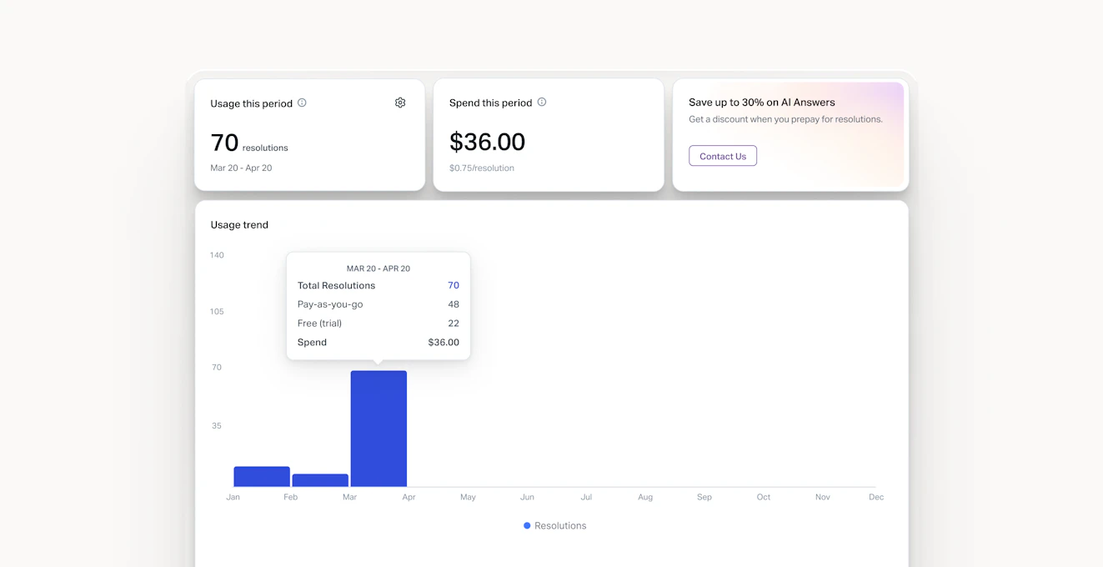Click info icon beside Spend this period
The image size is (1103, 567).
click(542, 102)
